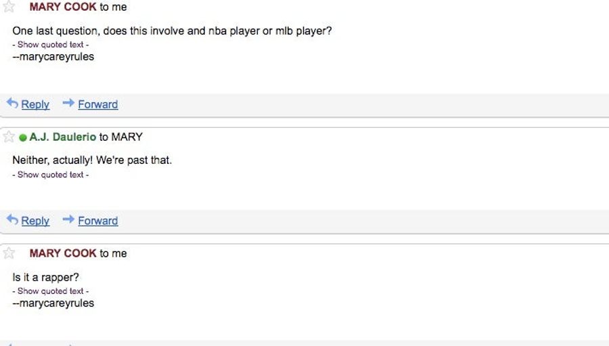The height and width of the screenshot is (346, 609).
Task: Show quoted text under "Is it a rapper?"
Action: (x=51, y=290)
